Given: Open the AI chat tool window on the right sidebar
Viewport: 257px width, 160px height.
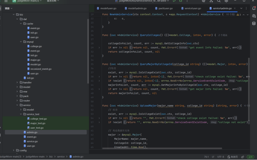Looking at the screenshot, I should (254, 16).
